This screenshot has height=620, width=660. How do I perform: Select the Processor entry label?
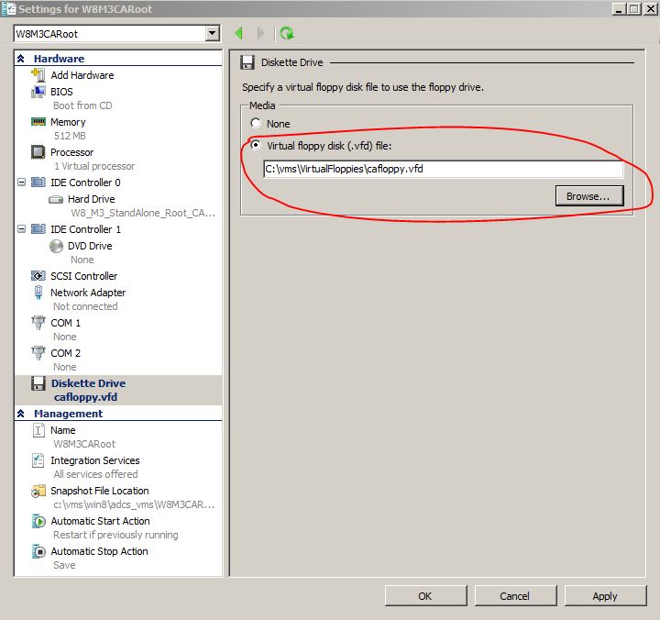pos(71,152)
